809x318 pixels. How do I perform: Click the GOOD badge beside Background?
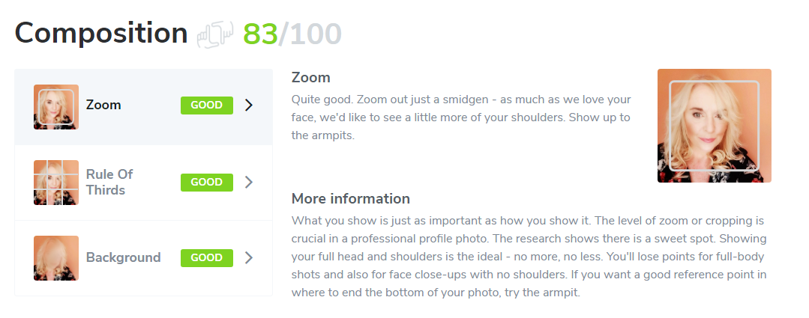point(206,257)
